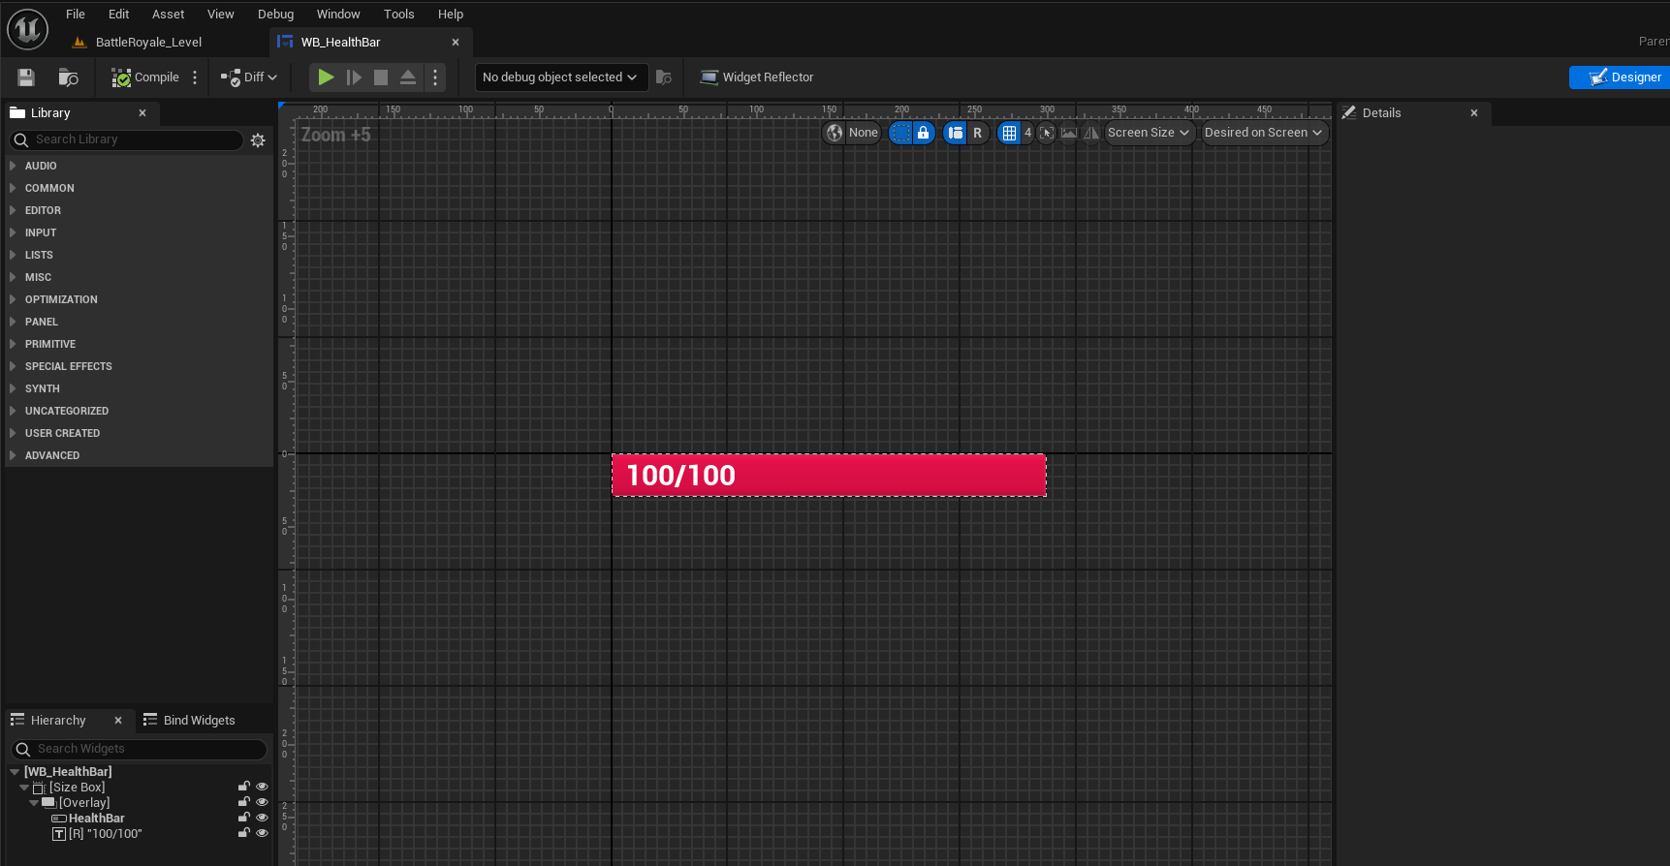The height and width of the screenshot is (866, 1670).
Task: Select the "100/100" text widget item
Action: pos(106,834)
